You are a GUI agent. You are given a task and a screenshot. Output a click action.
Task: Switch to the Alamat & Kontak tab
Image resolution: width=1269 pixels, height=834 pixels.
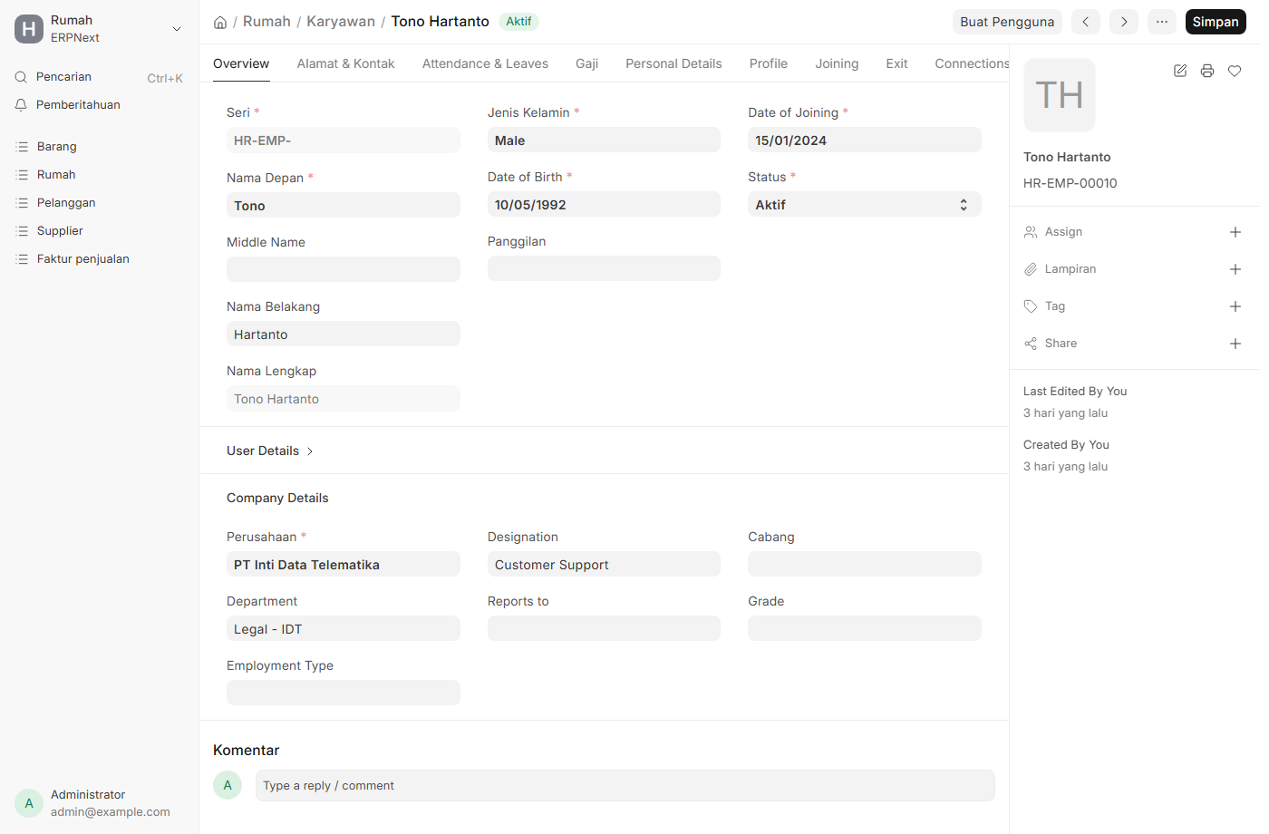click(345, 63)
